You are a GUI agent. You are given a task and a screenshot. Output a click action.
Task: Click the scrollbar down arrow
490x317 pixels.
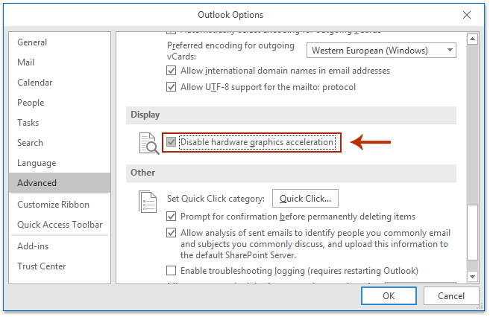point(471,276)
